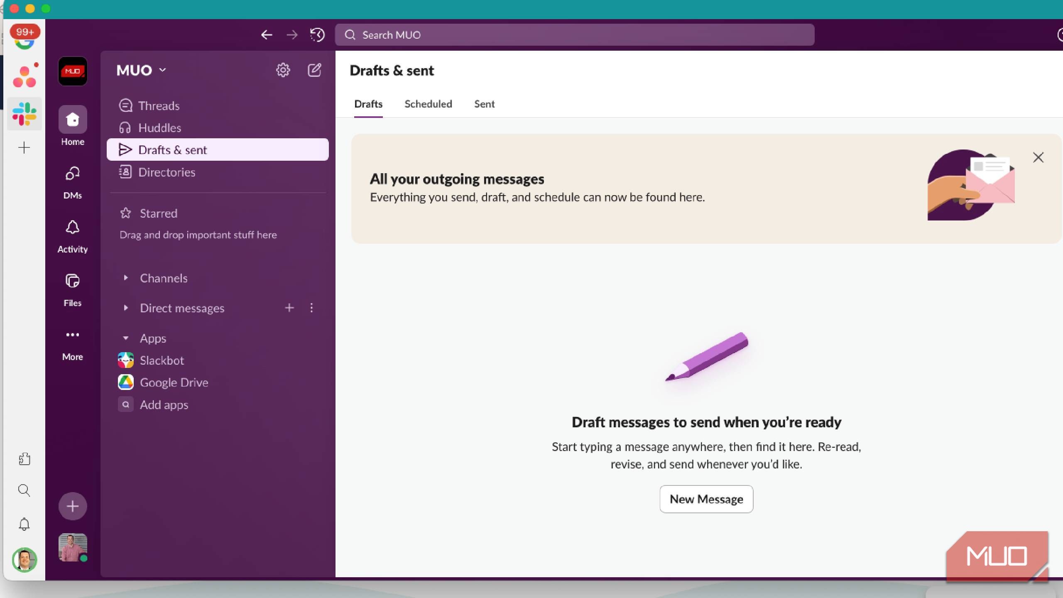Switch to the Scheduled tab

pos(428,104)
